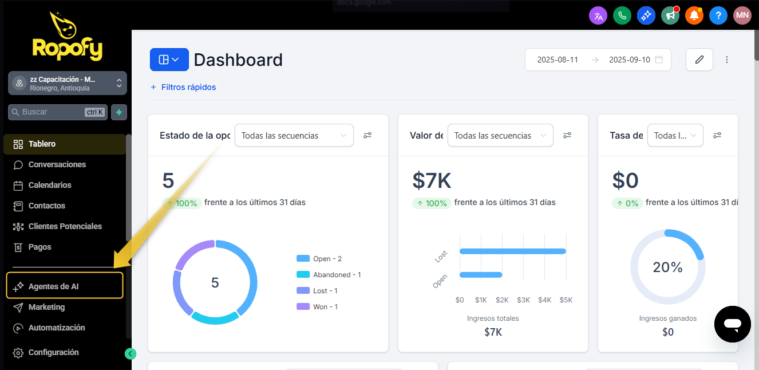This screenshot has width=759, height=370.
Task: Collapse the sidebar with green arrow
Action: [x=131, y=354]
